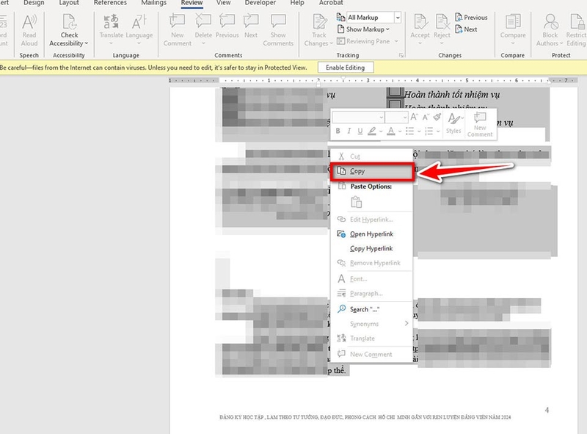Click the Check Accessibility icon
Image resolution: width=587 pixels, height=434 pixels.
click(x=69, y=22)
